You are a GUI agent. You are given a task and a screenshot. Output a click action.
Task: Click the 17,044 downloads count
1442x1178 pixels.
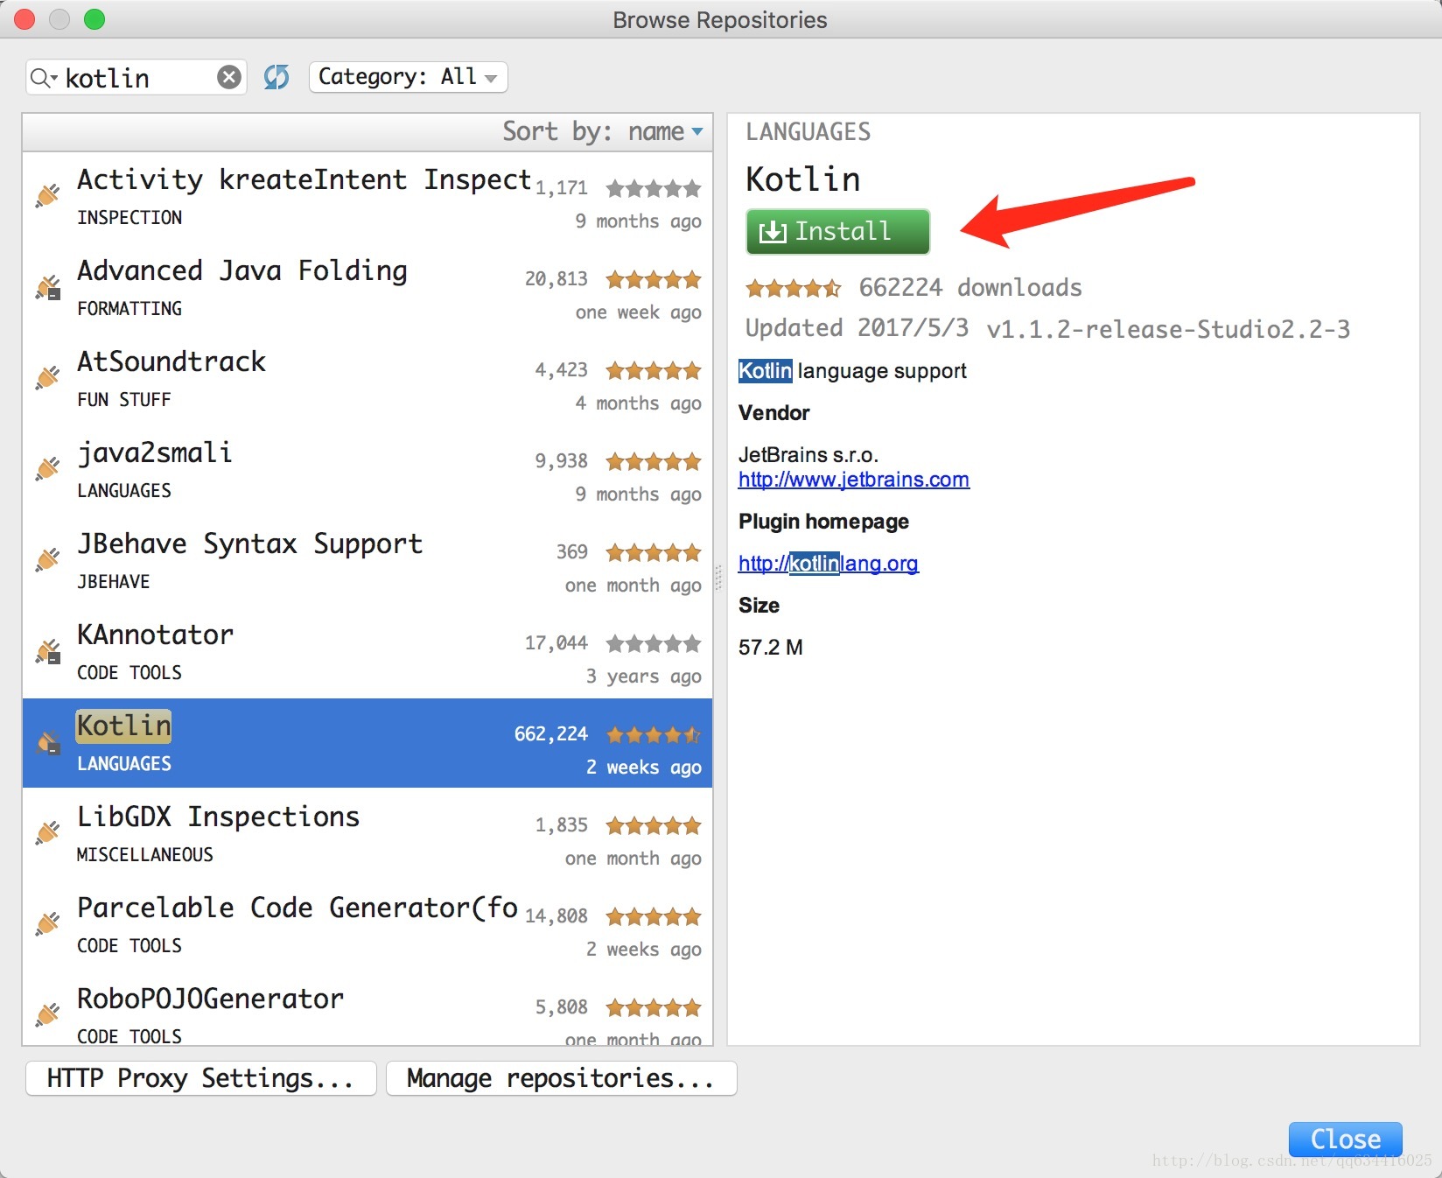point(556,643)
